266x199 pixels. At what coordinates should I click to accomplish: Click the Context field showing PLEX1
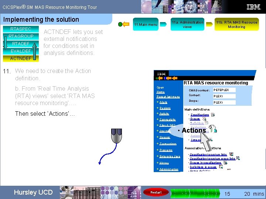[224, 96]
